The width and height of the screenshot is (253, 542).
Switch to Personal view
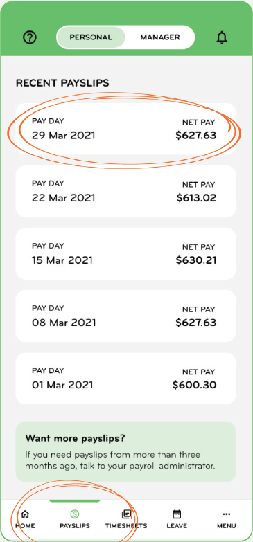(91, 37)
